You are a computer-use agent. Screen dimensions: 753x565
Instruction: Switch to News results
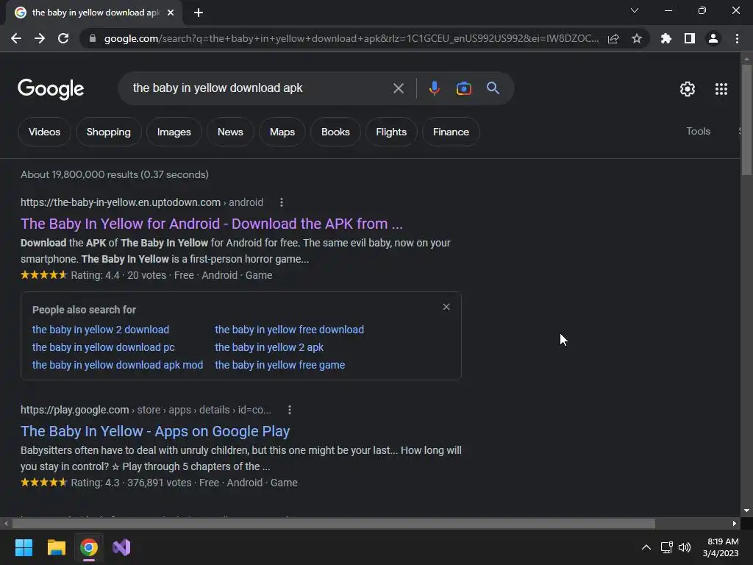click(x=230, y=132)
